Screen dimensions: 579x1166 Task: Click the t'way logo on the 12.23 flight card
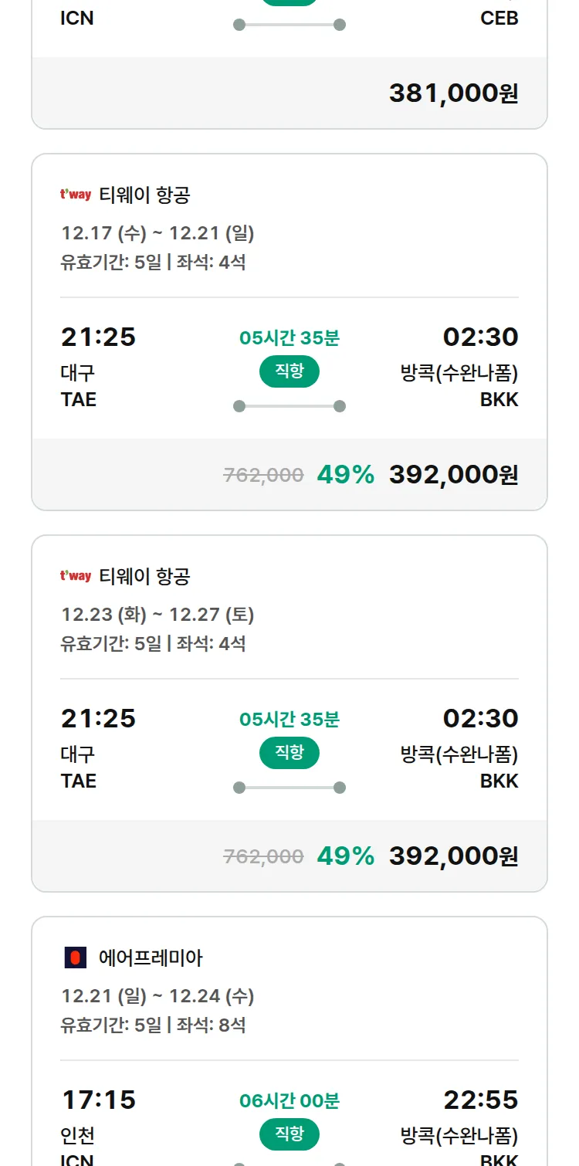[76, 576]
